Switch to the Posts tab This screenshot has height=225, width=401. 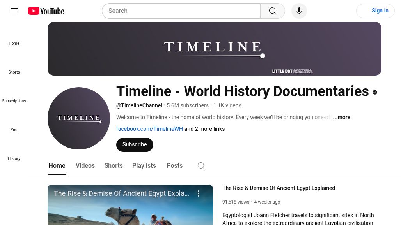click(x=175, y=166)
